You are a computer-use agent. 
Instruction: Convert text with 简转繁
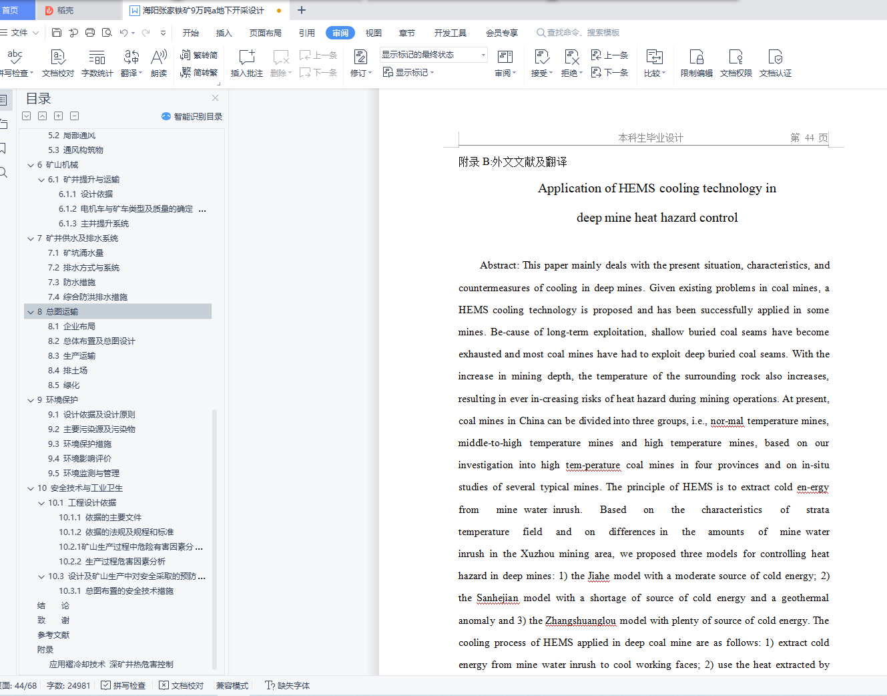pos(200,72)
